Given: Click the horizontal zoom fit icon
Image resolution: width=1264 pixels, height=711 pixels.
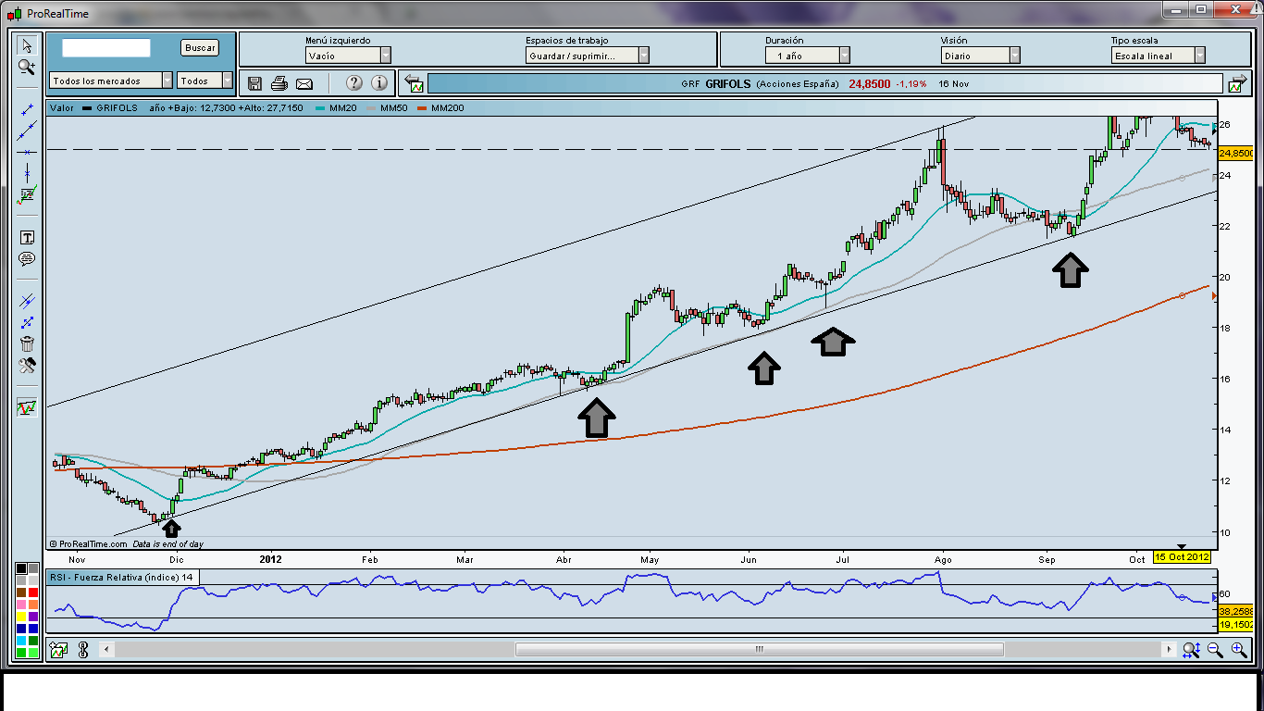Looking at the screenshot, I should (1192, 650).
